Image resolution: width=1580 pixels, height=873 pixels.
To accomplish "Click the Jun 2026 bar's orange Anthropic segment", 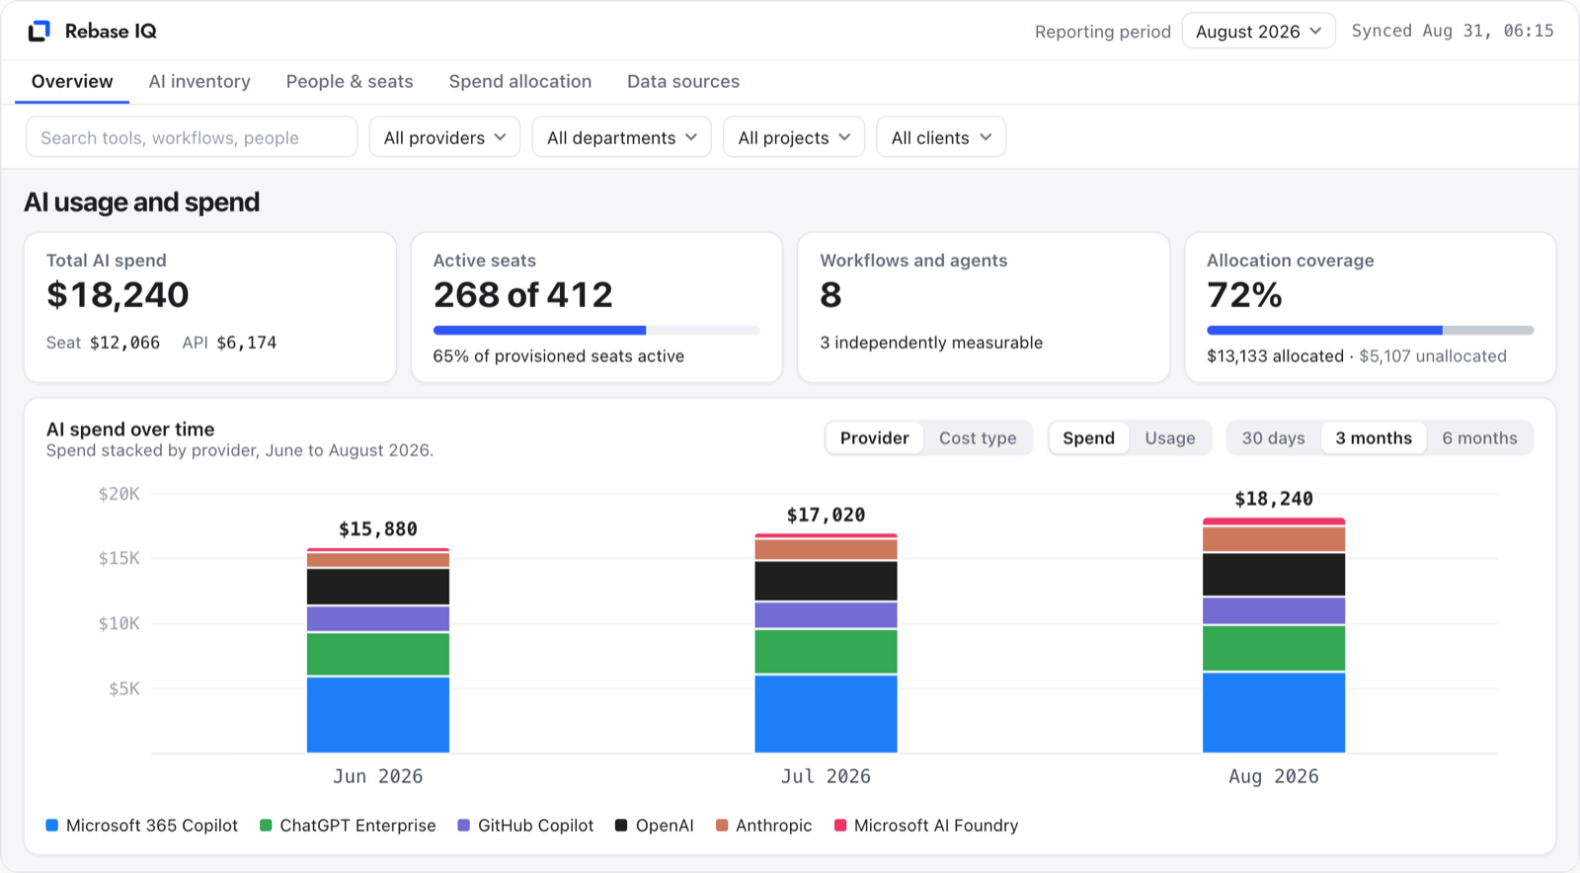I will click(x=378, y=560).
